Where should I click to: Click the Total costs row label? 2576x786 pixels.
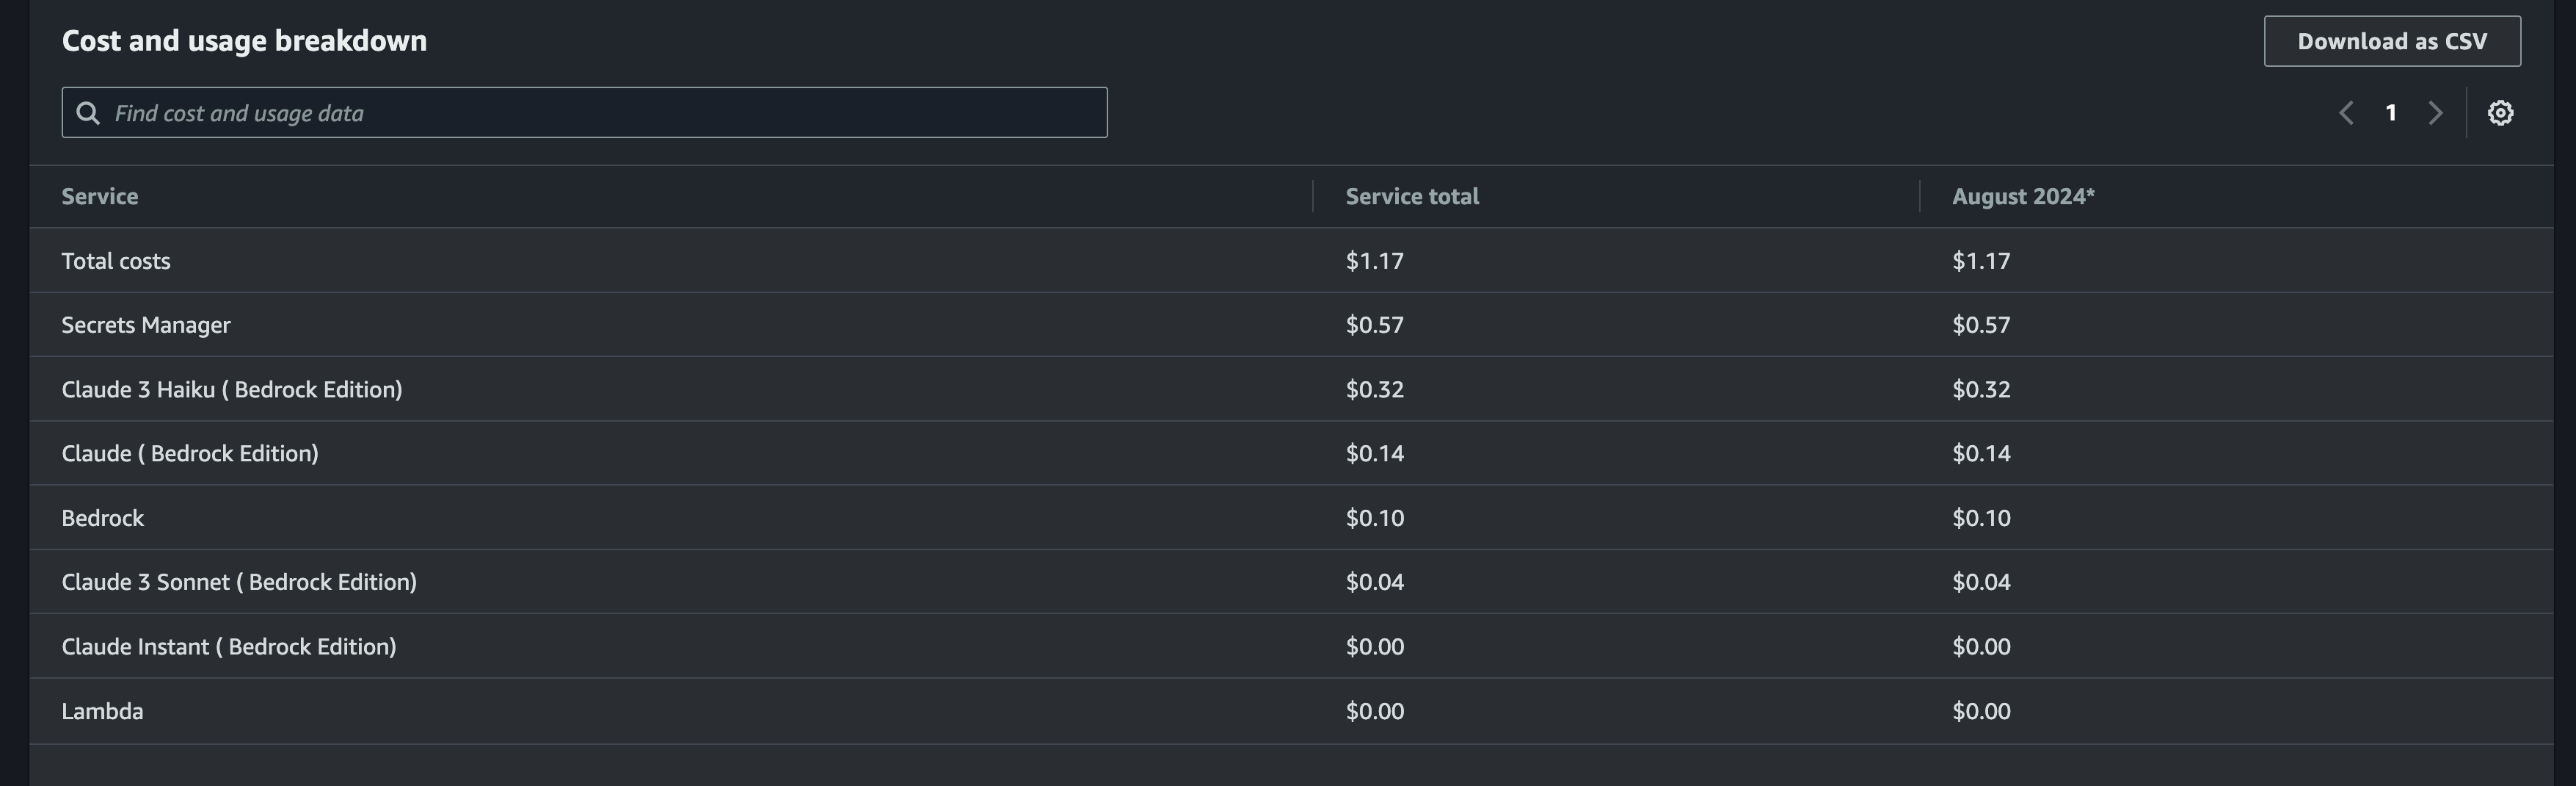116,260
